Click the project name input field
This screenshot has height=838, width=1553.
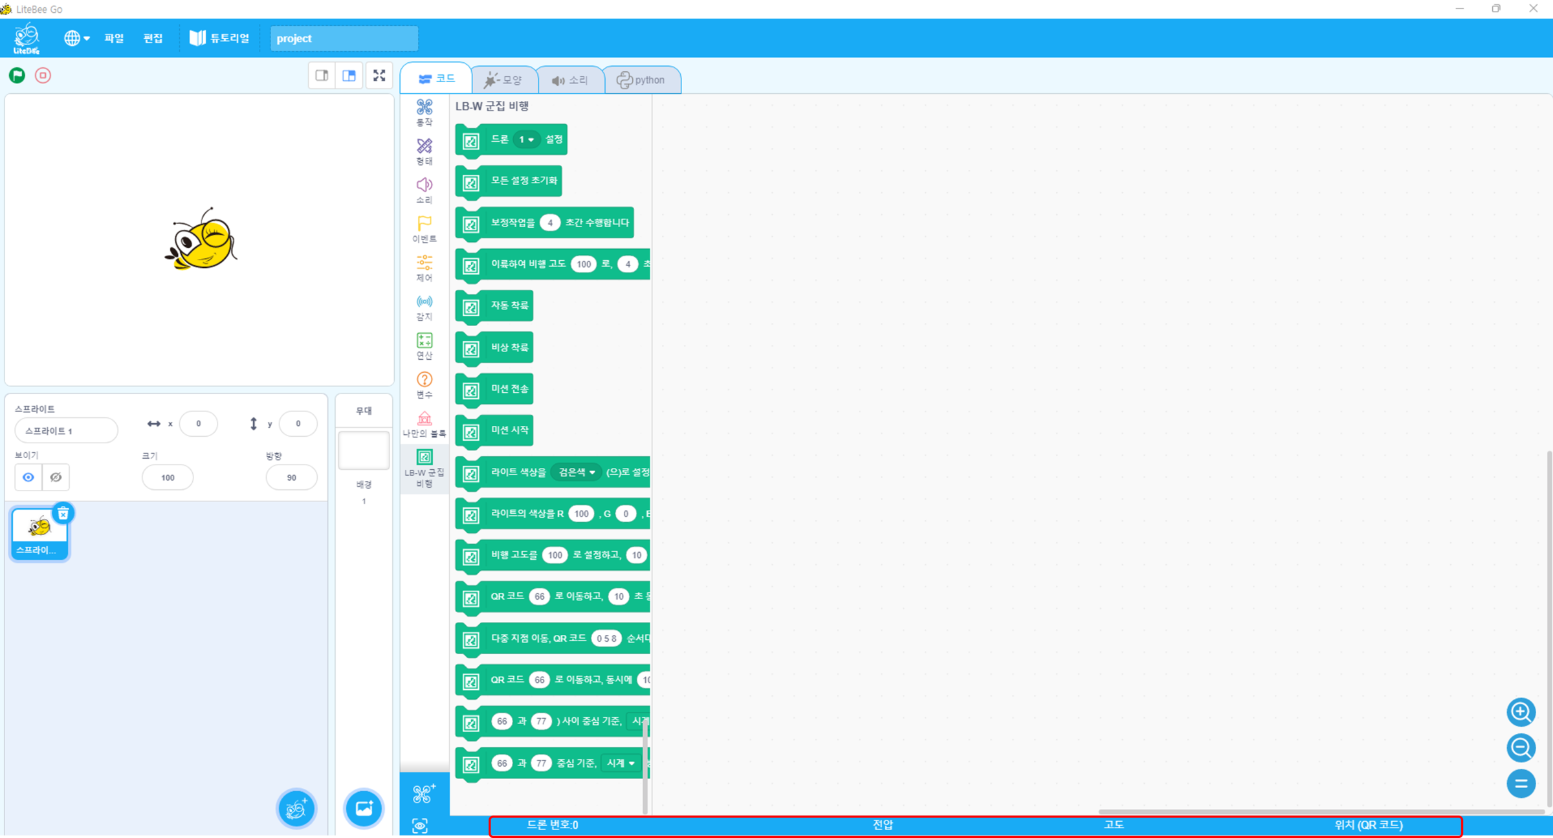(344, 38)
